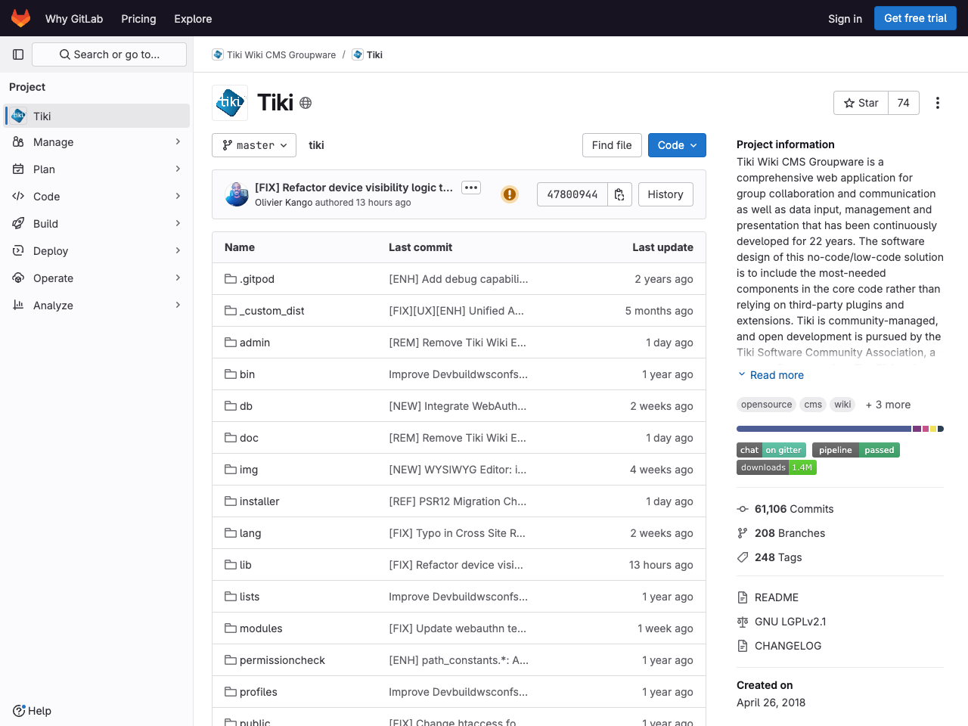968x726 pixels.
Task: Open the Code dropdown button
Action: [x=677, y=145]
